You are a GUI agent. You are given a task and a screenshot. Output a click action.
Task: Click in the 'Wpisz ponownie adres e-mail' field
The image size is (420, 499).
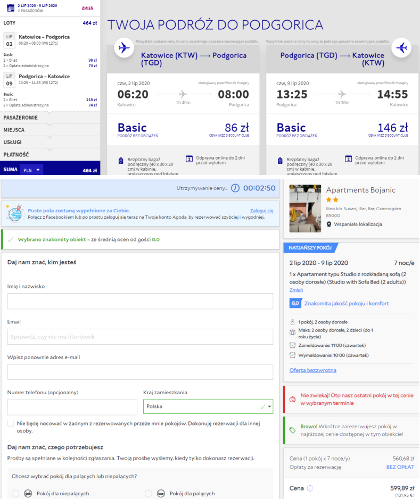coord(140,372)
